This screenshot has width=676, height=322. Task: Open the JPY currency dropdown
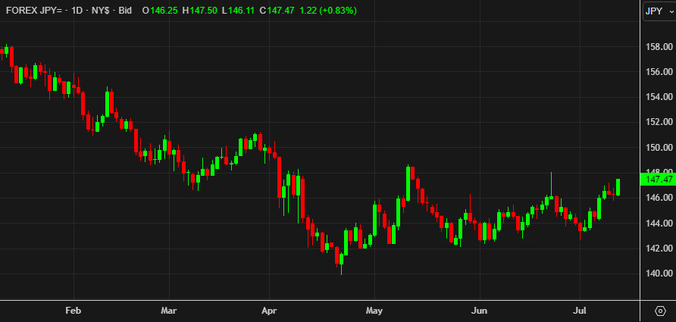pyautogui.click(x=659, y=11)
